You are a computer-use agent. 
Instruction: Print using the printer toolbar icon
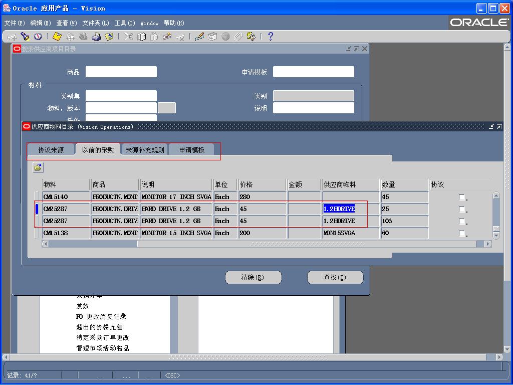pos(96,37)
